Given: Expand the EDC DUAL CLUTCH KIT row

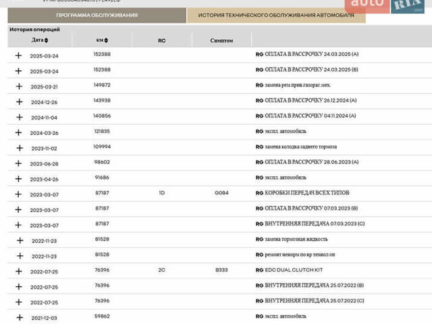Looking at the screenshot, I should click(19, 271).
